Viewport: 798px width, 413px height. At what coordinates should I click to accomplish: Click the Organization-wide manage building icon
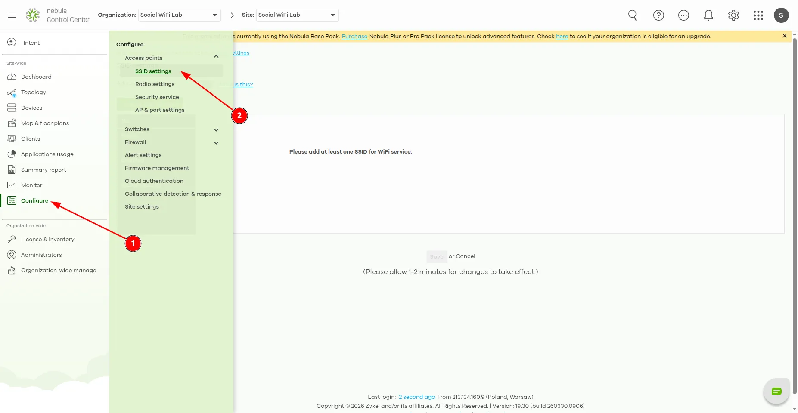(12, 270)
